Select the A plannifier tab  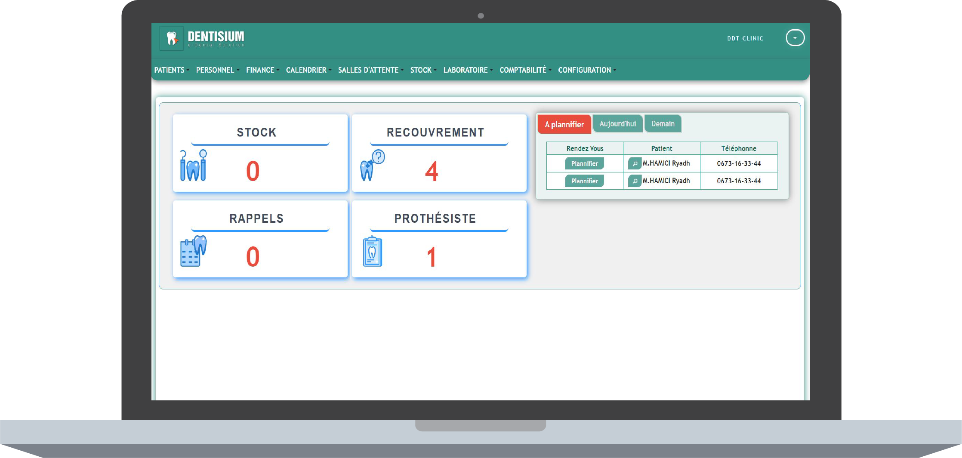[564, 124]
